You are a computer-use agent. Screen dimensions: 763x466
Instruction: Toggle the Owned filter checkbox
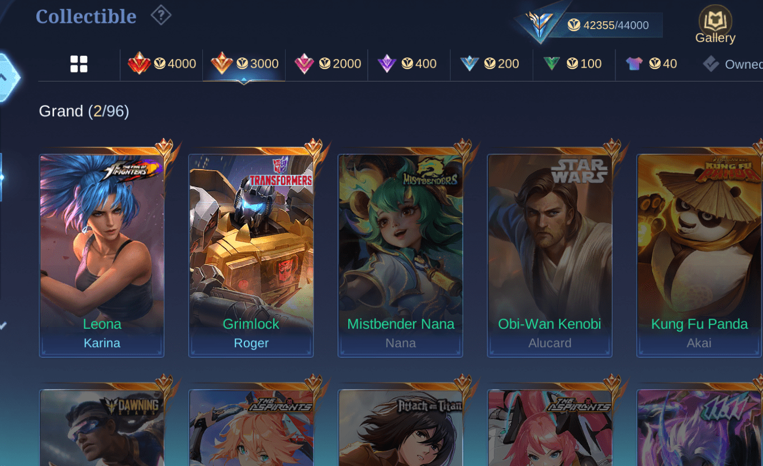711,64
